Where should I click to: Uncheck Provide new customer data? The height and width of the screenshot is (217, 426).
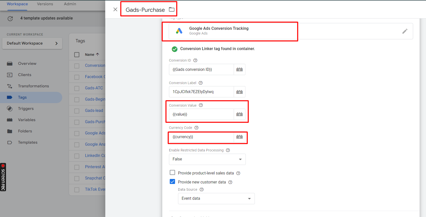coord(172,182)
